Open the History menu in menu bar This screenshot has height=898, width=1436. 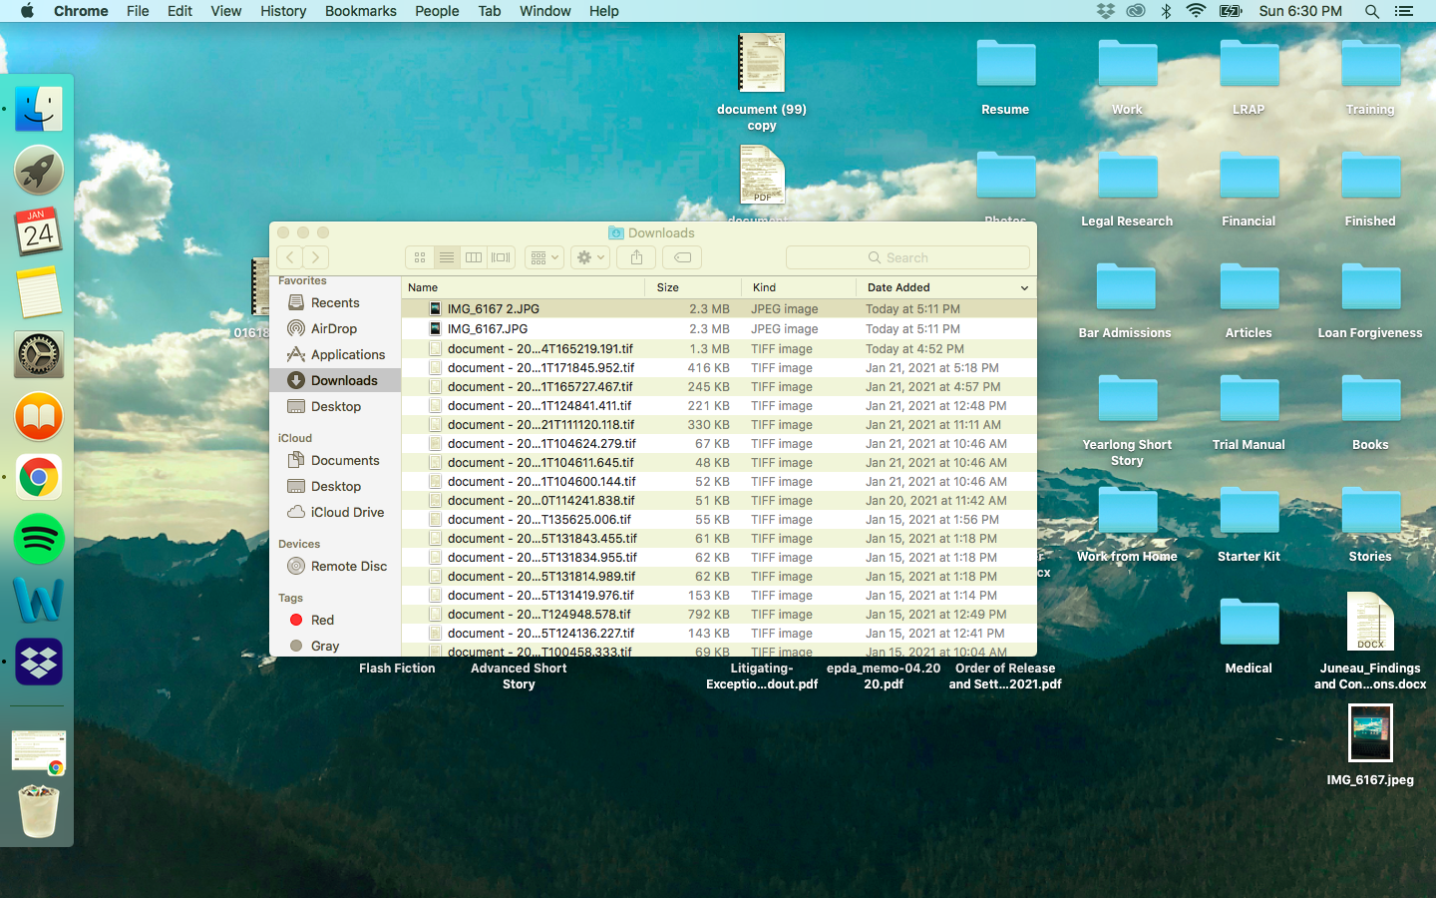coord(283,11)
